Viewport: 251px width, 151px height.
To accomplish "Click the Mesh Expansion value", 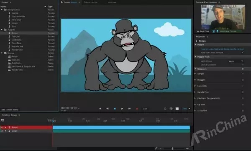I will coord(243,65).
